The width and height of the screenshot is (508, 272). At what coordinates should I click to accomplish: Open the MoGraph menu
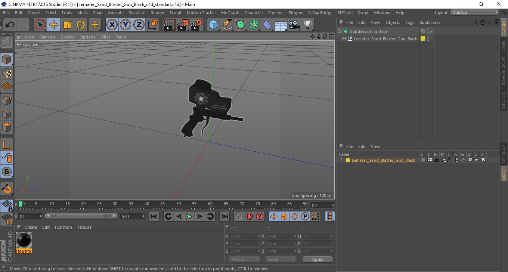point(230,13)
